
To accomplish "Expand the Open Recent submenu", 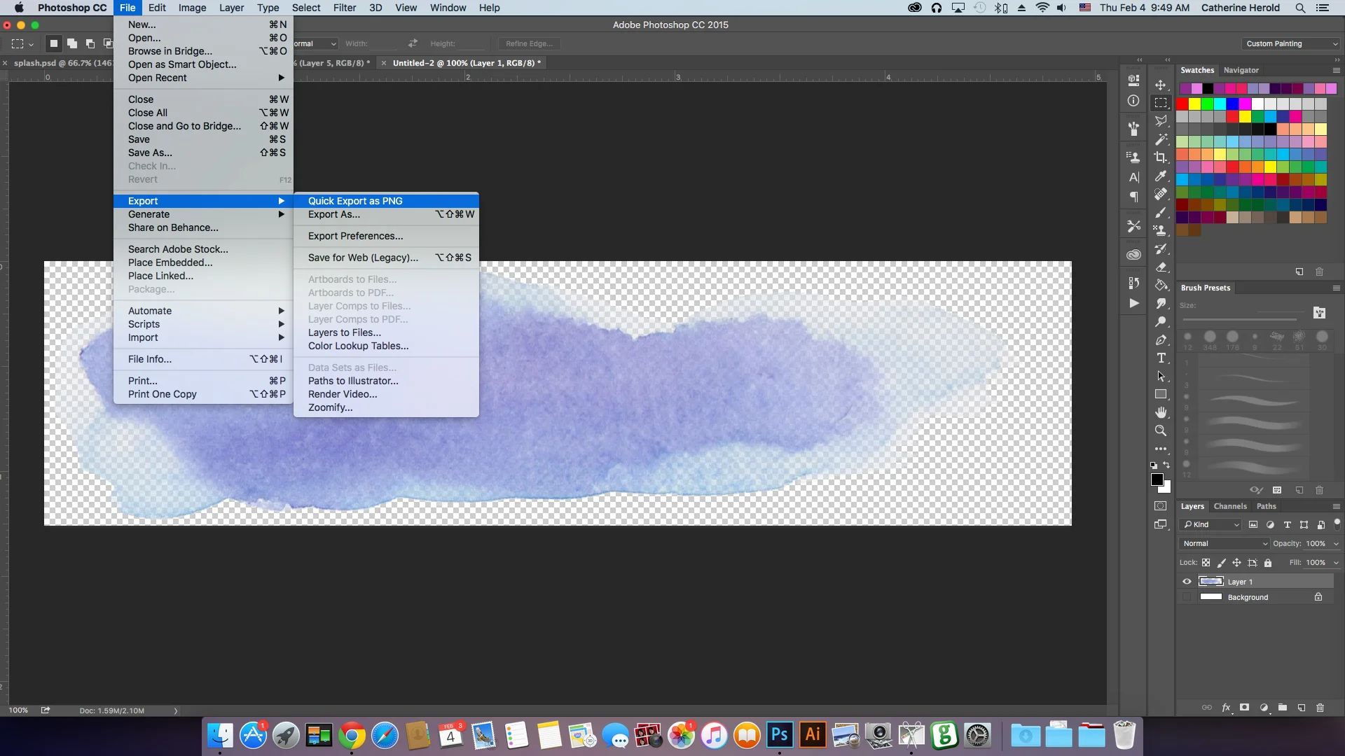I will (203, 78).
